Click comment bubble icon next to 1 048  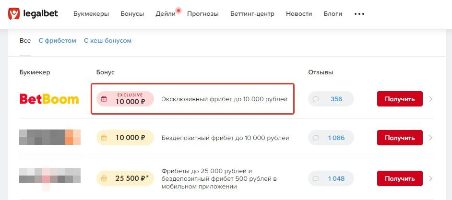click(x=316, y=179)
